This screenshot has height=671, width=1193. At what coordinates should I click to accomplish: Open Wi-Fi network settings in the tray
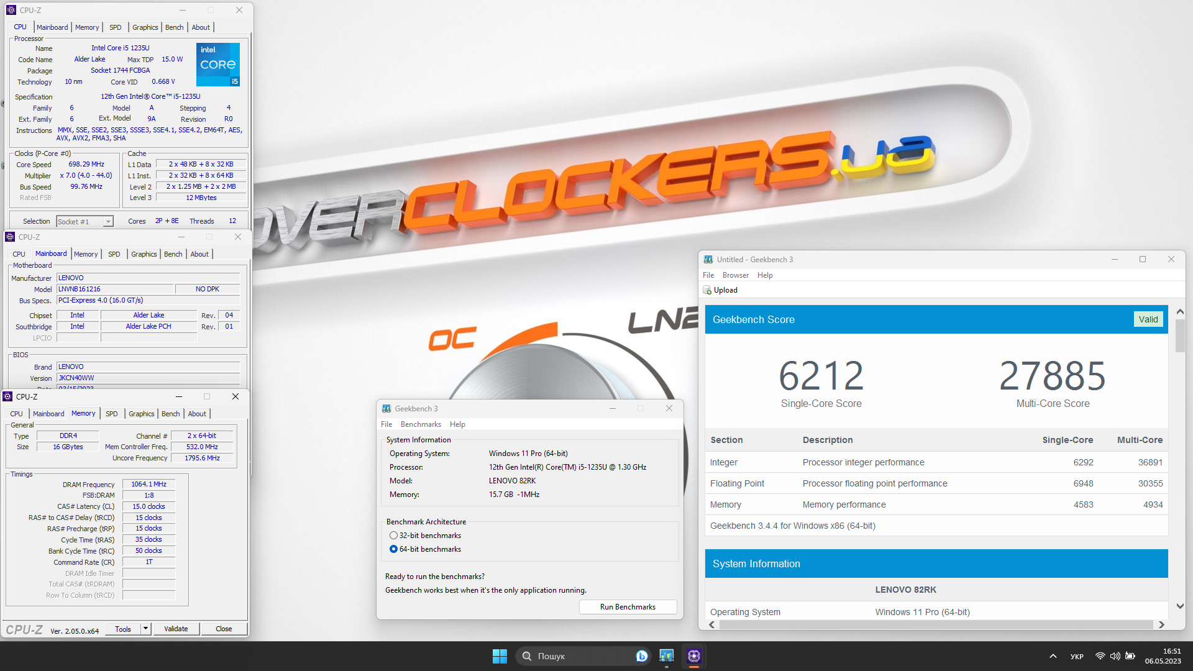point(1100,656)
